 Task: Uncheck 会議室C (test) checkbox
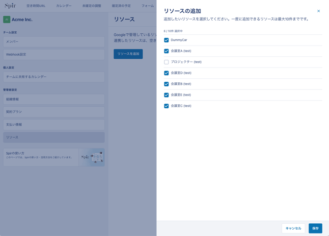[x=166, y=106]
